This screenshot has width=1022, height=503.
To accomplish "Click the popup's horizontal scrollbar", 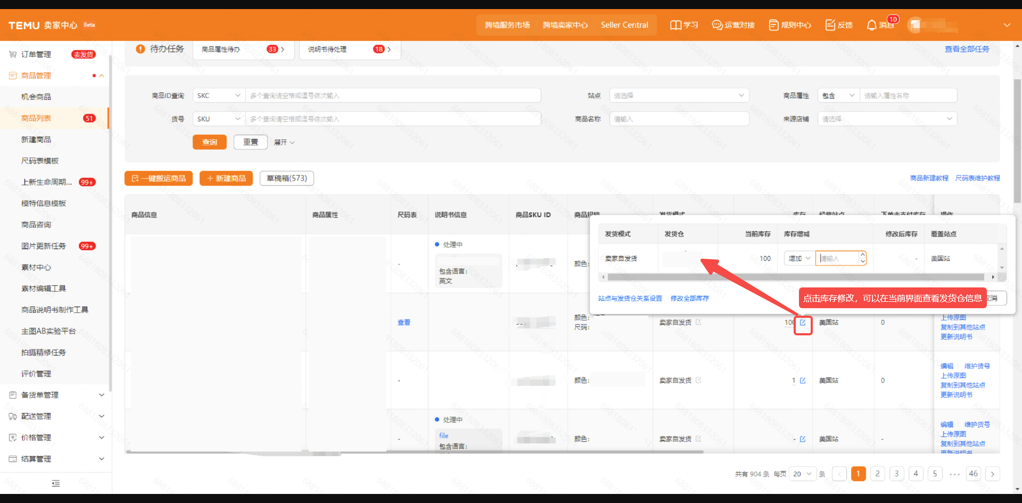I will point(795,277).
